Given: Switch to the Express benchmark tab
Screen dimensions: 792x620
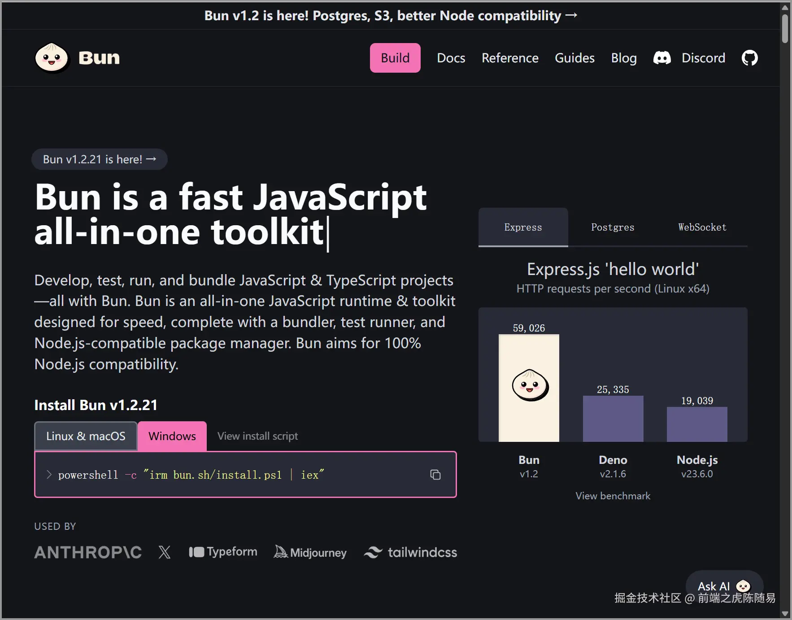Looking at the screenshot, I should point(523,227).
